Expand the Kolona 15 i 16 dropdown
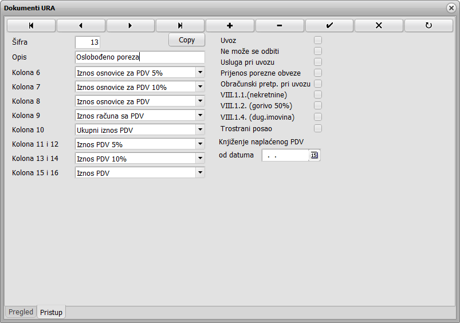The height and width of the screenshot is (323, 460). coord(200,172)
